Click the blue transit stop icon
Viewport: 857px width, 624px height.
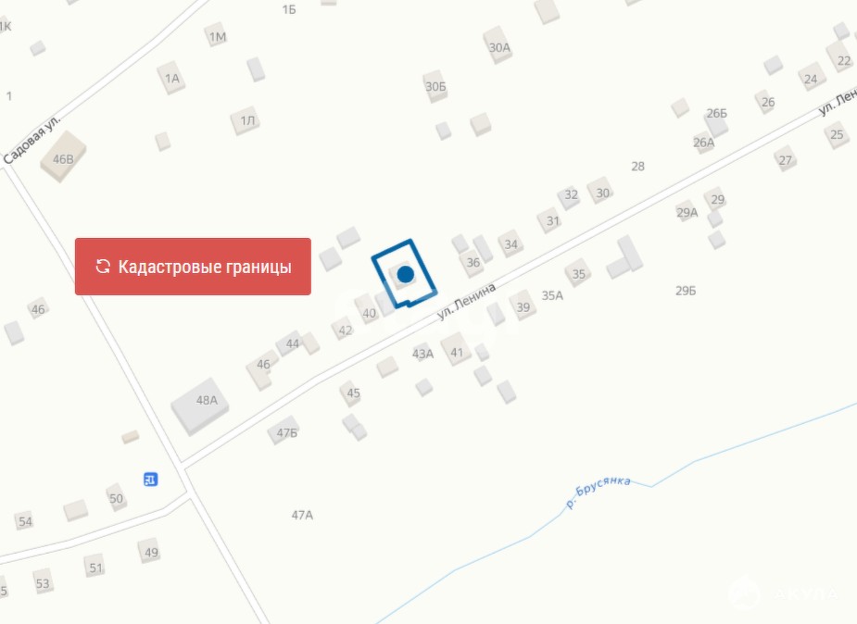[x=151, y=480]
